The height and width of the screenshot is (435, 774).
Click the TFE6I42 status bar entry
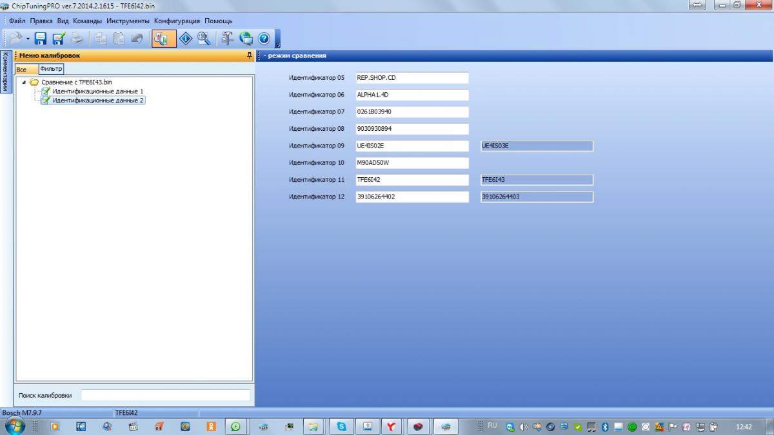click(x=126, y=412)
